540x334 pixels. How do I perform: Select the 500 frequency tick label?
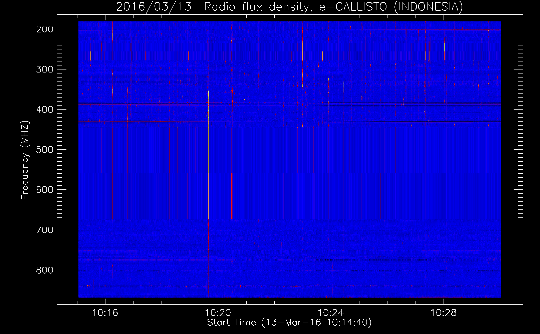point(45,150)
